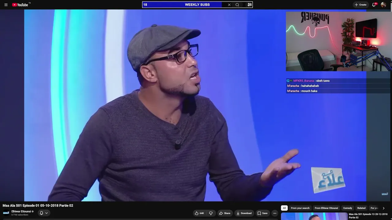Open the account avatar menu

[383, 5]
